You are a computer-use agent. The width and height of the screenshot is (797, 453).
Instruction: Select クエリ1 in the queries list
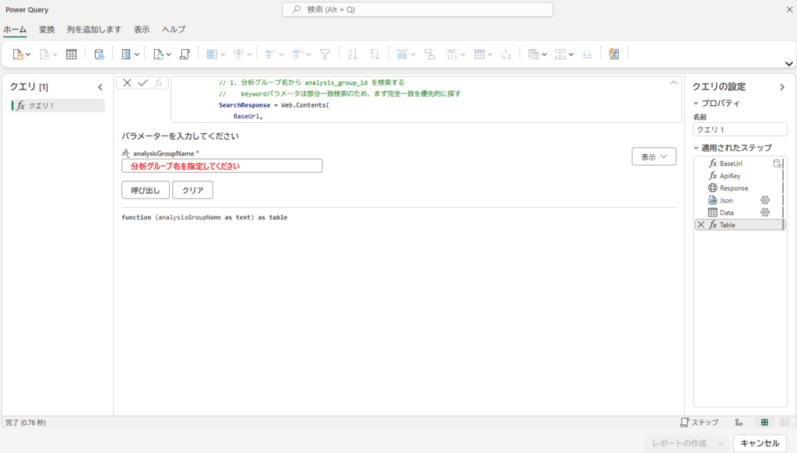click(58, 105)
